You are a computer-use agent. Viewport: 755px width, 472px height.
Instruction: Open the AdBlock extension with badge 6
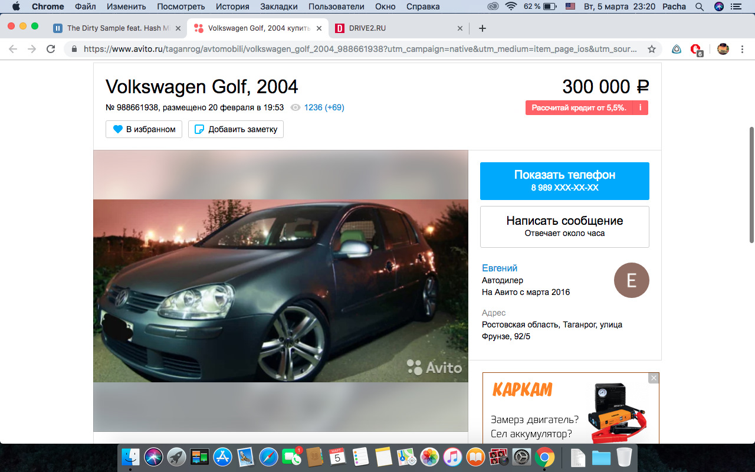pyautogui.click(x=696, y=50)
